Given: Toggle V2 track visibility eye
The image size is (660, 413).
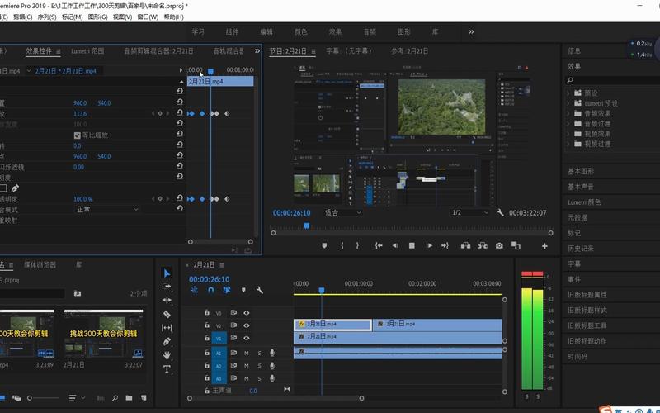Looking at the screenshot, I should pos(247,325).
